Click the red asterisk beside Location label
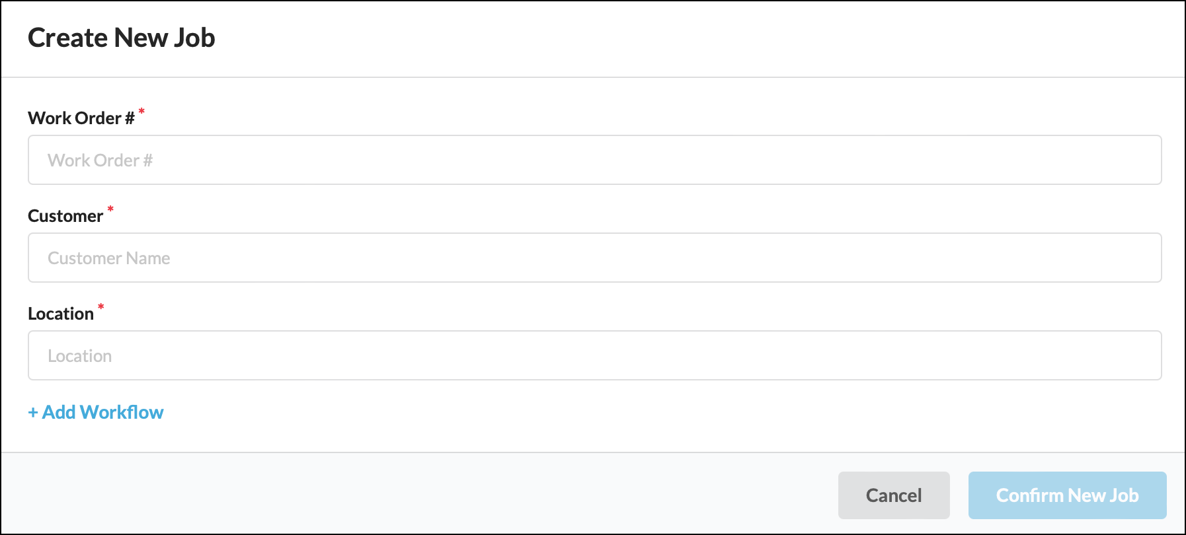This screenshot has height=535, width=1186. [101, 307]
